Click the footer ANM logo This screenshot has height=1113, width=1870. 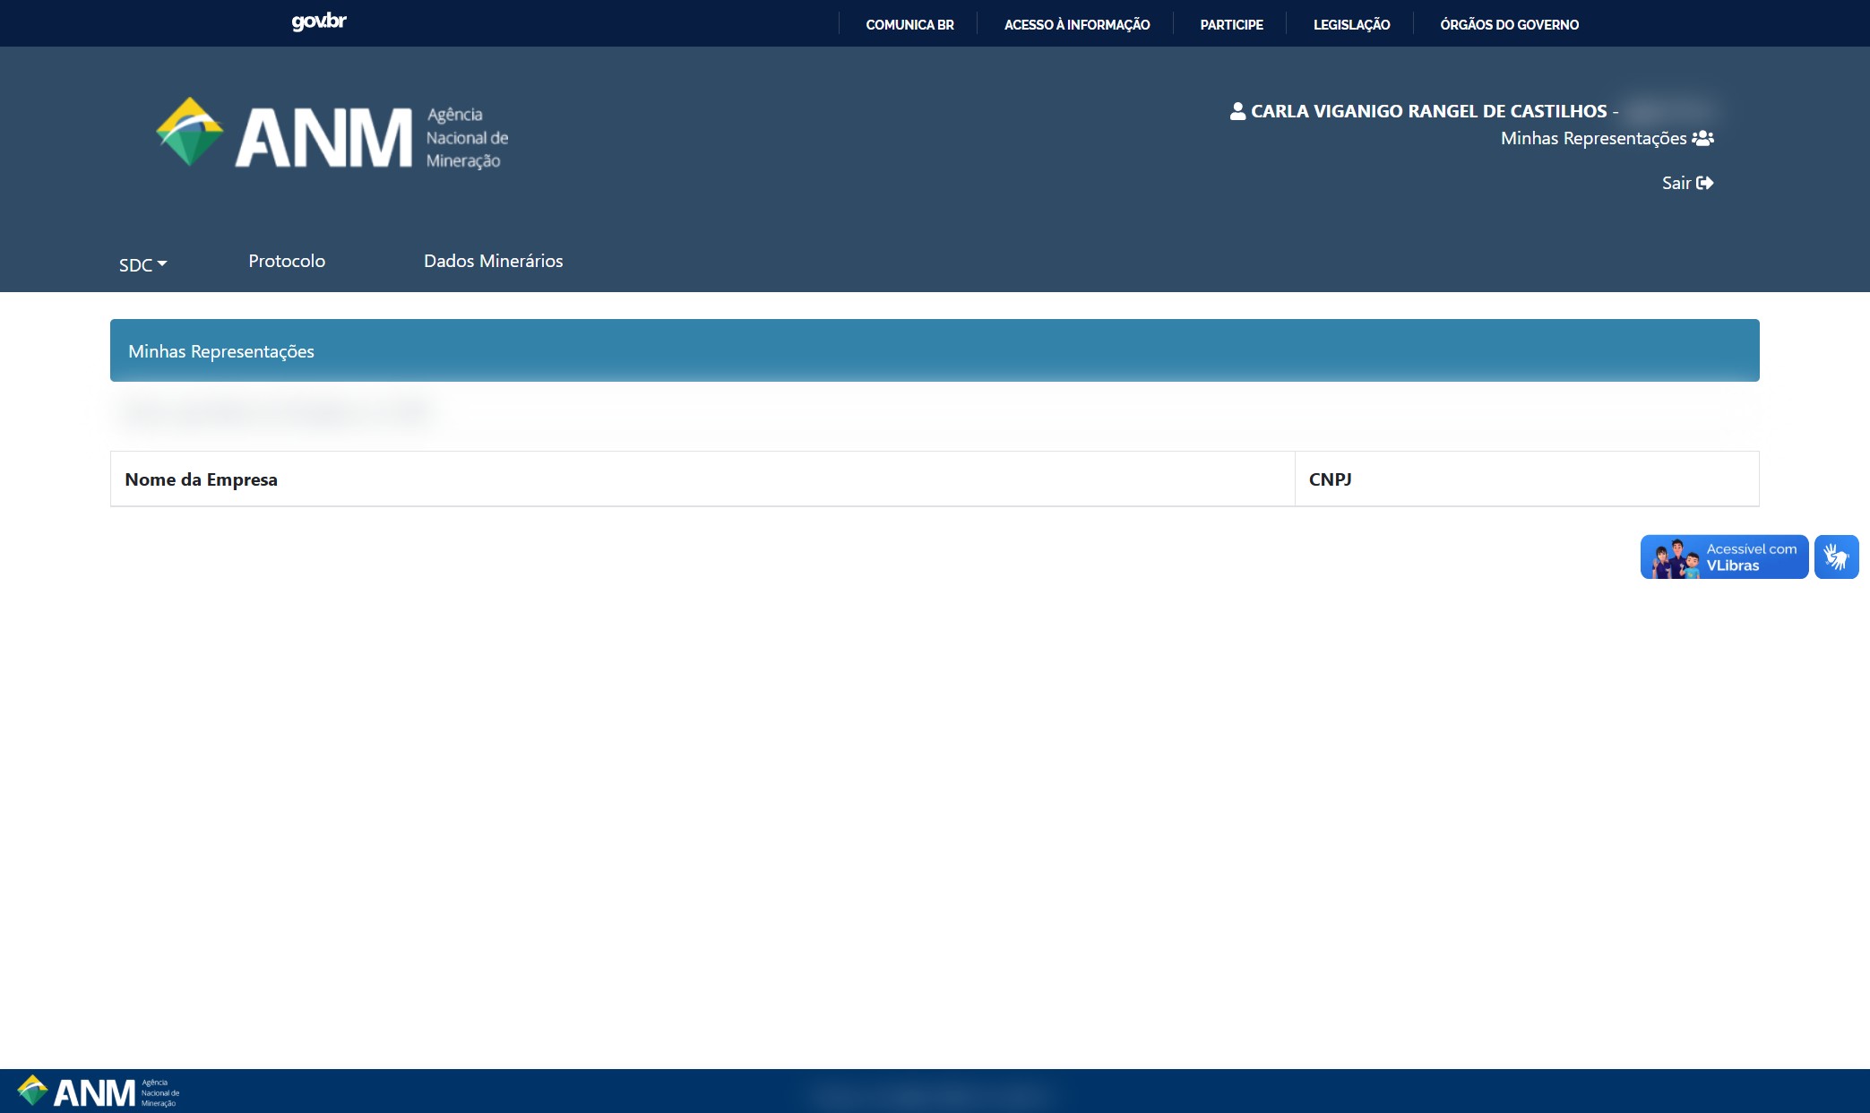click(x=99, y=1091)
